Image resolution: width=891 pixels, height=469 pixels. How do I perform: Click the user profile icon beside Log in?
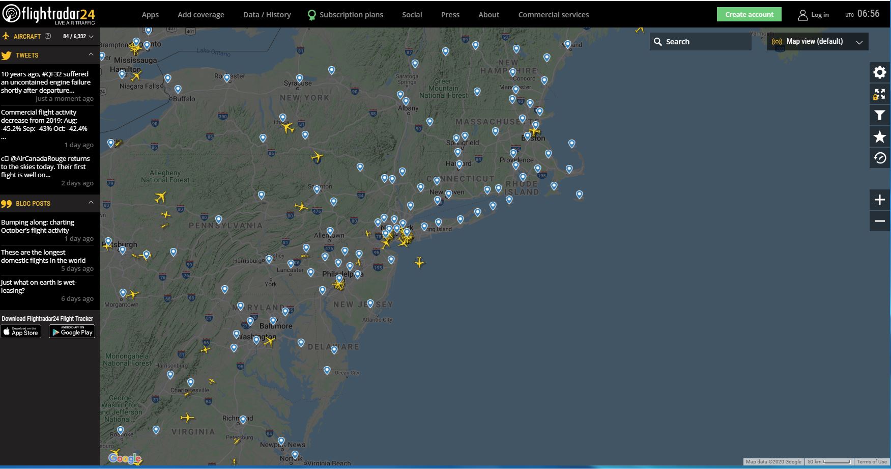click(802, 15)
